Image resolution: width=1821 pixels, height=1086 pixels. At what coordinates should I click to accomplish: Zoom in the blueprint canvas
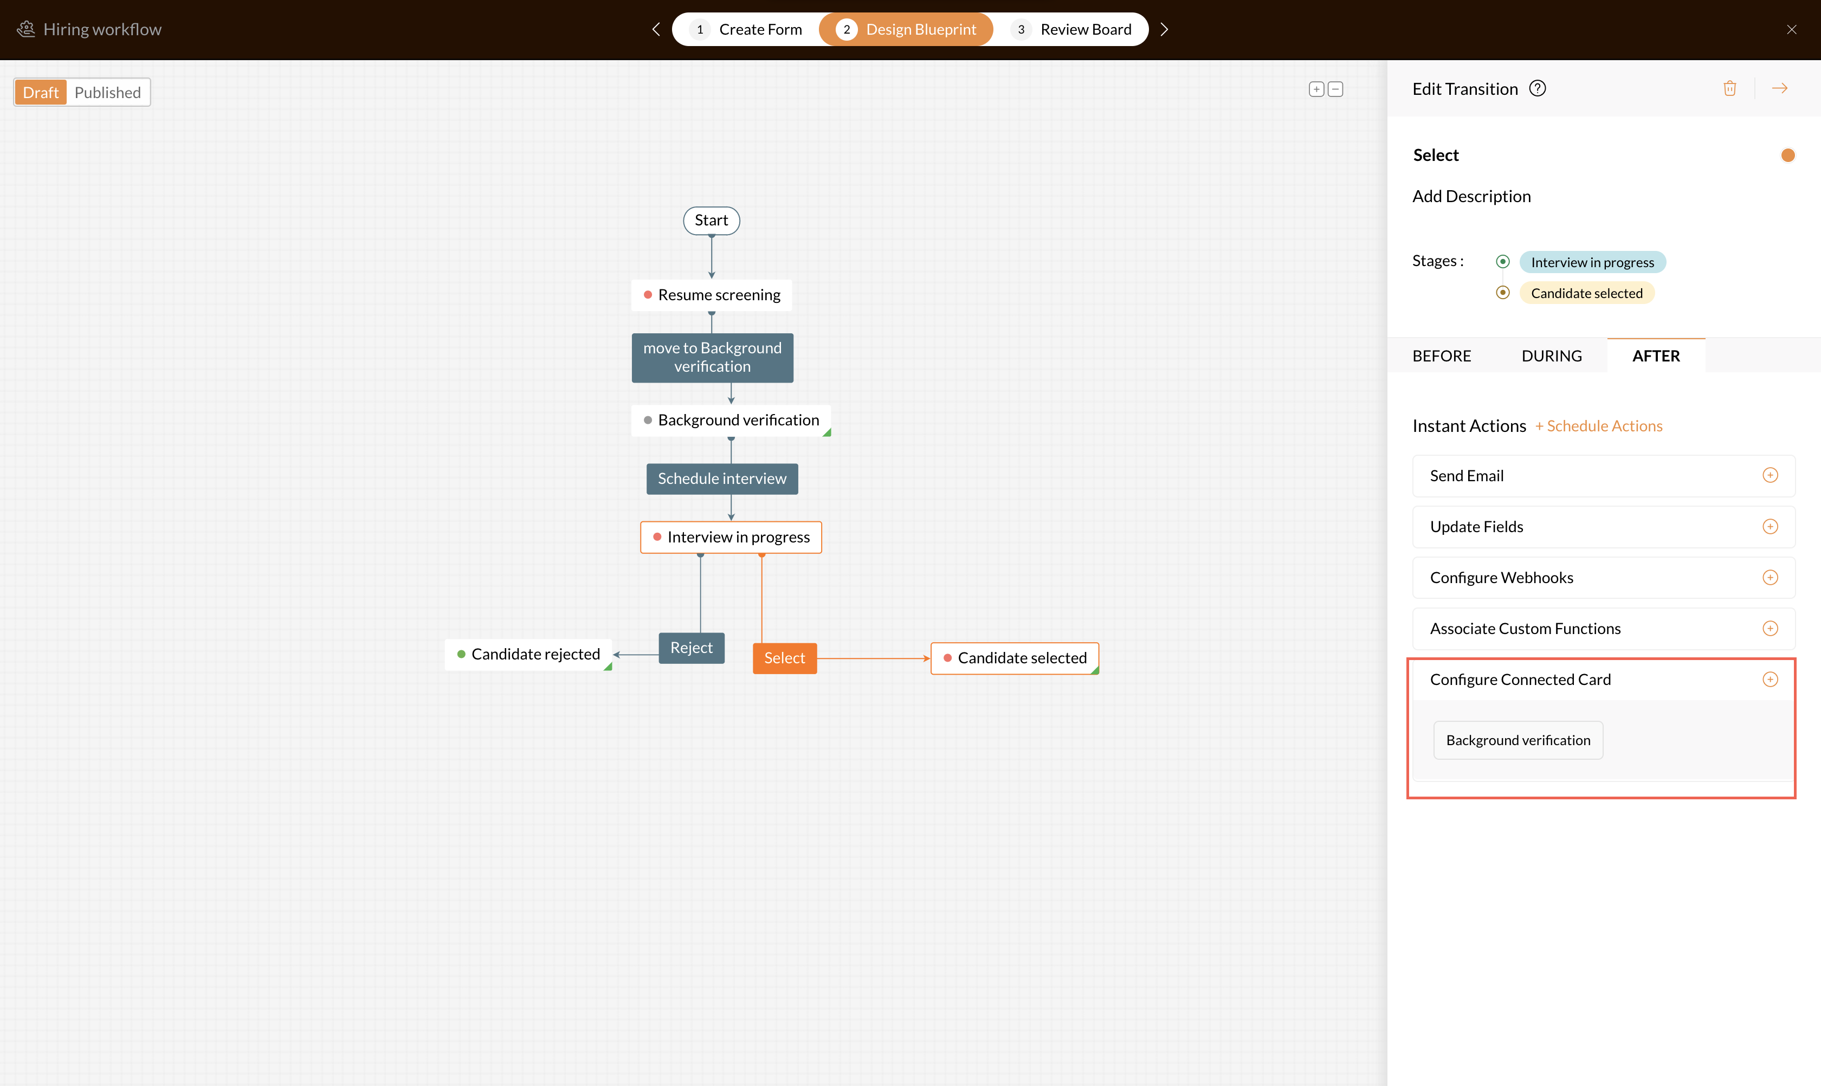pyautogui.click(x=1316, y=89)
